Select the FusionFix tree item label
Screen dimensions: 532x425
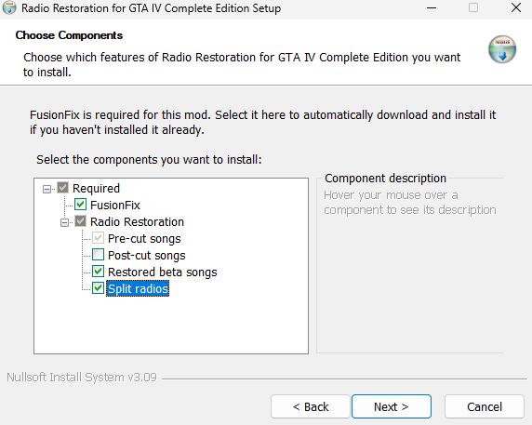[x=115, y=206]
